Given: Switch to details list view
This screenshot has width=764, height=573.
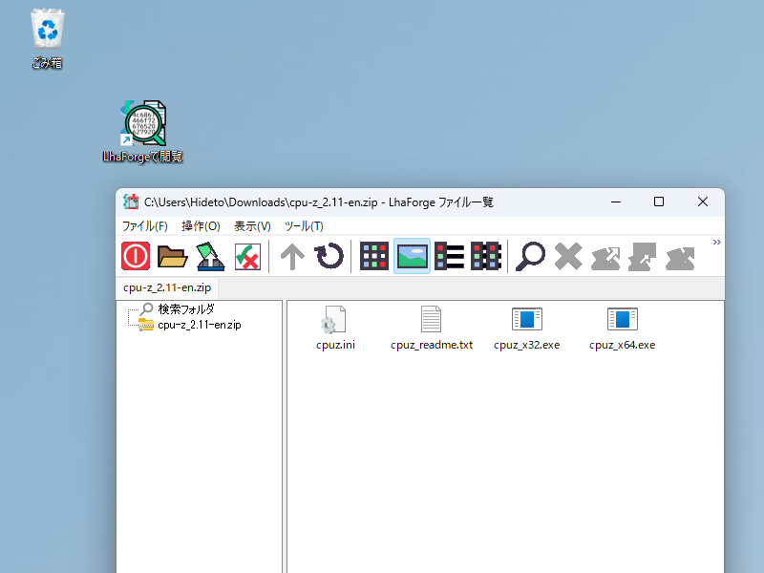Looking at the screenshot, I should [449, 256].
